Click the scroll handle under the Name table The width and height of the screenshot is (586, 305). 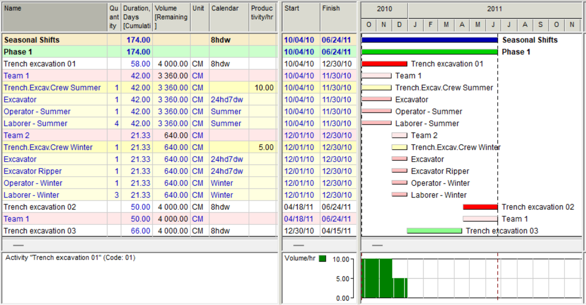18,245
